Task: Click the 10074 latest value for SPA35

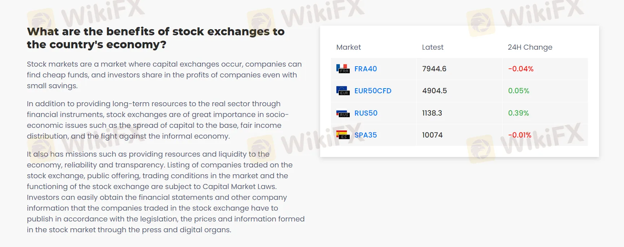Action: [x=432, y=135]
